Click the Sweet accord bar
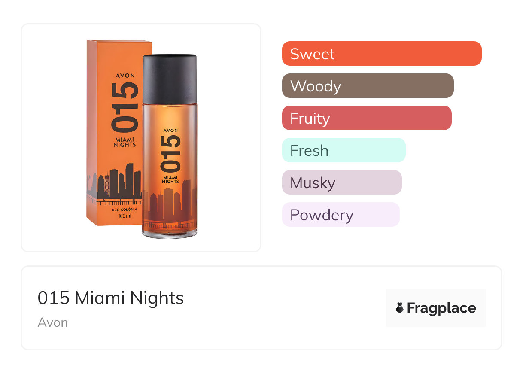This screenshot has width=523, height=371. click(x=381, y=54)
